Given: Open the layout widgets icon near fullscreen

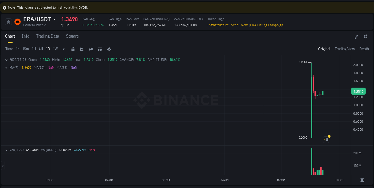Looking at the screenshot, I should tap(365, 37).
